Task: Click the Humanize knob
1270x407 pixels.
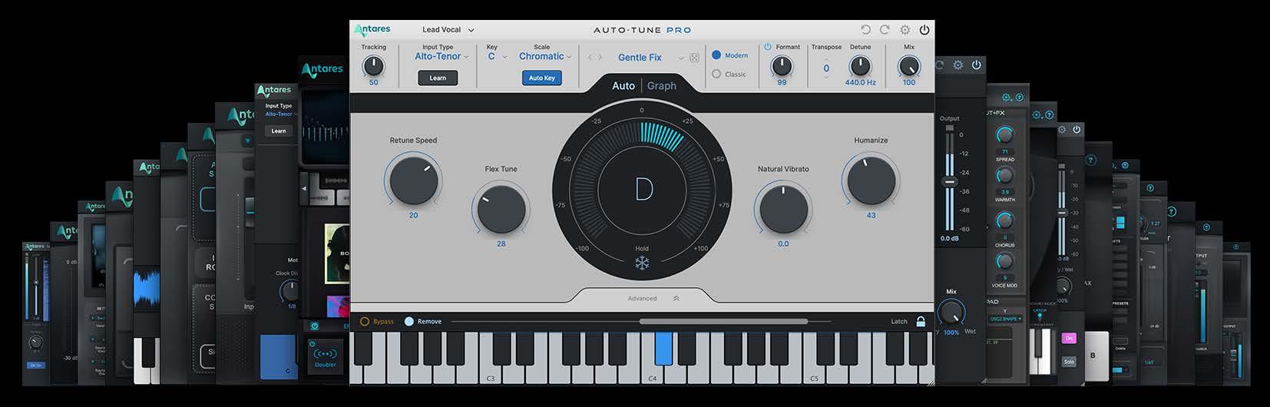Action: (x=871, y=179)
